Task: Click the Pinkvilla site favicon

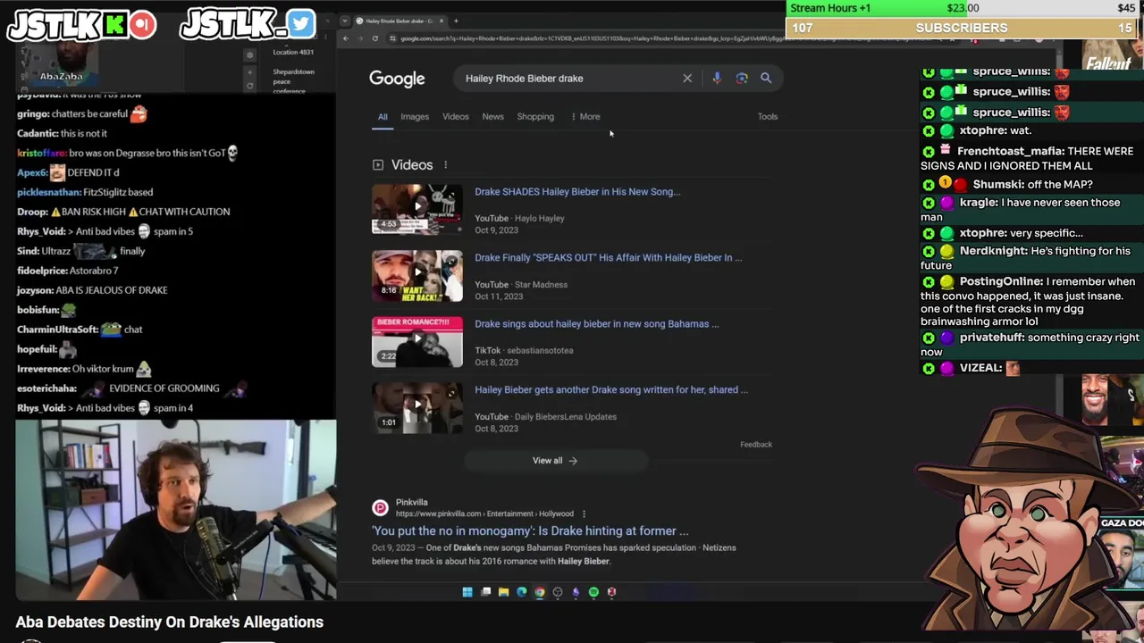Action: point(380,507)
